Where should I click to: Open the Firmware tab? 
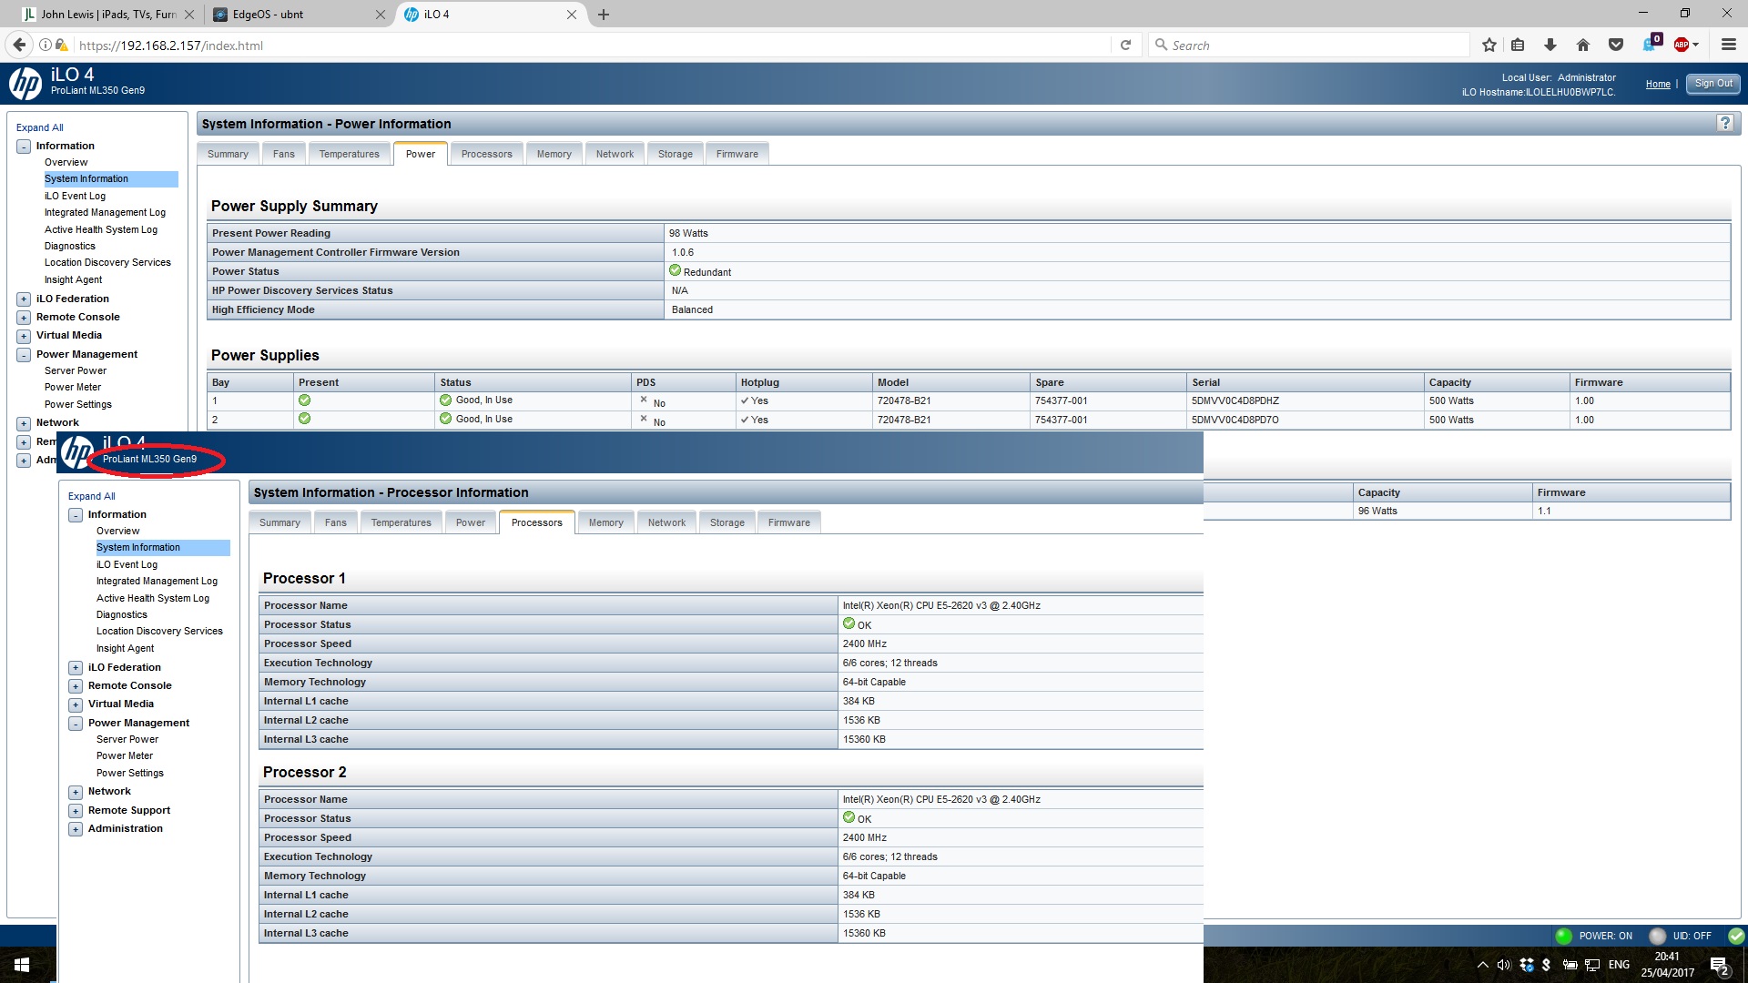[x=737, y=154]
